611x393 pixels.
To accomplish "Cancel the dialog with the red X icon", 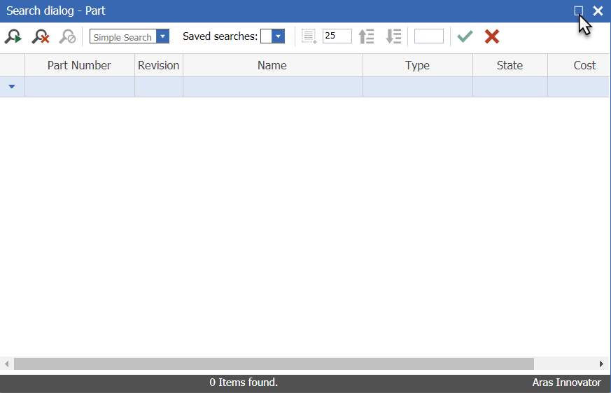I will coord(492,36).
